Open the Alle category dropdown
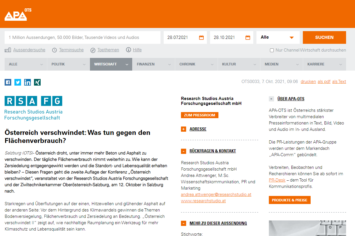The image size is (355, 236). [278, 37]
